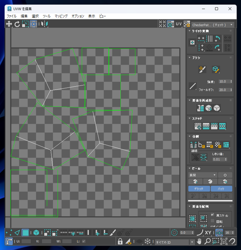Open the 展開 dropdown in ピール
This screenshot has width=241, height=250.
(x=202, y=175)
